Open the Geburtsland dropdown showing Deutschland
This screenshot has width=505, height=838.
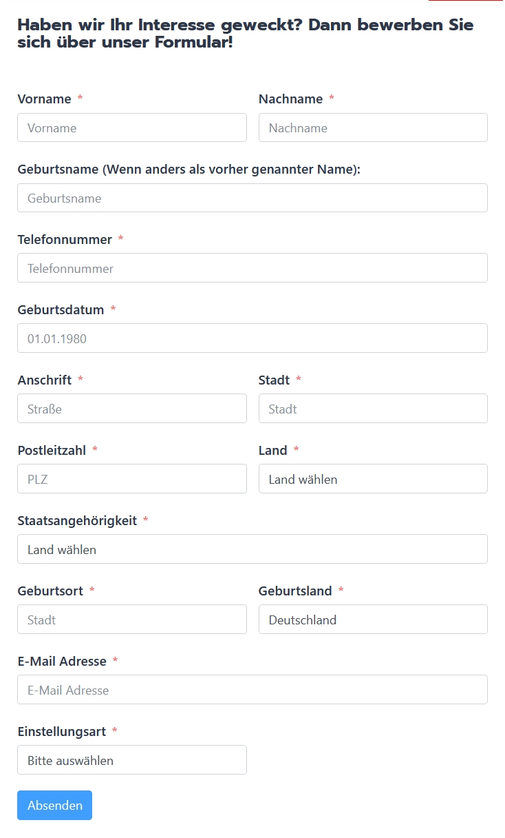373,620
